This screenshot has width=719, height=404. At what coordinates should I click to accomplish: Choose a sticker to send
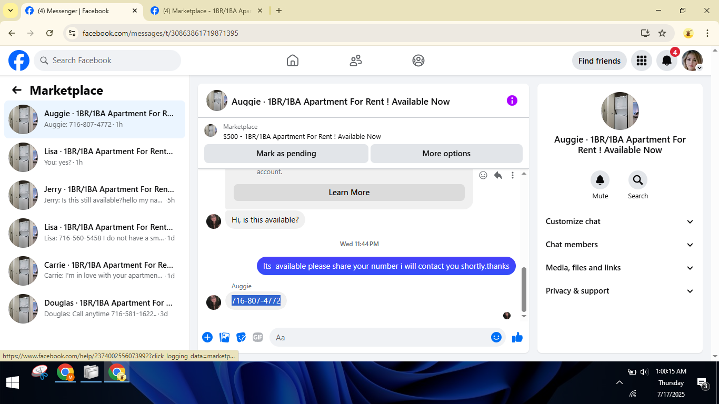tap(241, 337)
